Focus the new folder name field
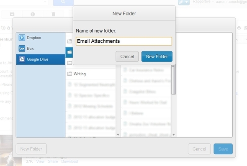The width and height of the screenshot is (247, 166). click(124, 41)
